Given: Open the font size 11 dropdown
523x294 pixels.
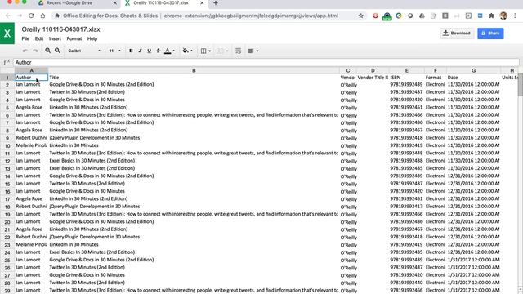Looking at the screenshot, I should click(x=114, y=51).
